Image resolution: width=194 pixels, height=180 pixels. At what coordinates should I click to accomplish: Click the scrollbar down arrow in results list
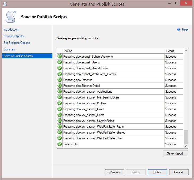(186, 146)
